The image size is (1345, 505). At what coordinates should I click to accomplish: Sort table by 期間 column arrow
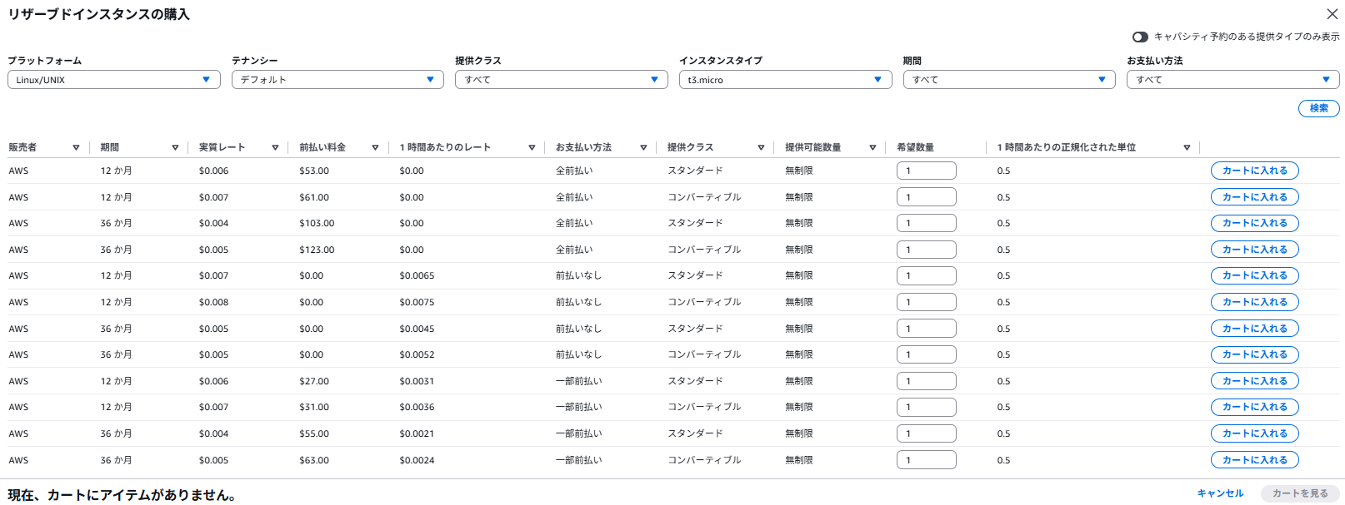[x=175, y=147]
